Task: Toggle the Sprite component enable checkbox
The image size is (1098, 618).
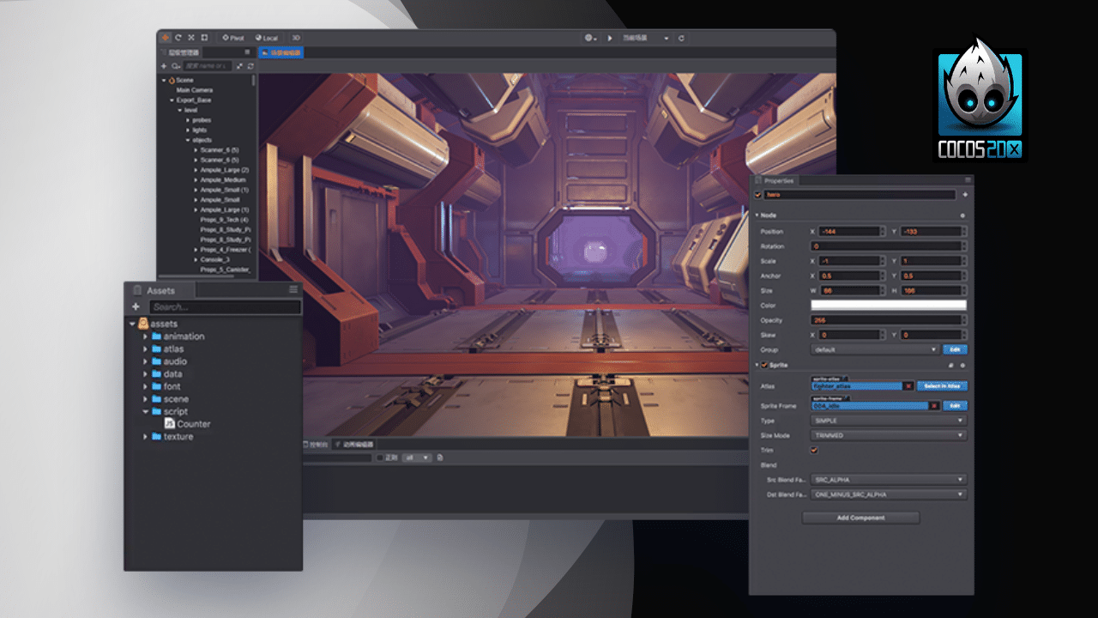Action: pos(764,365)
